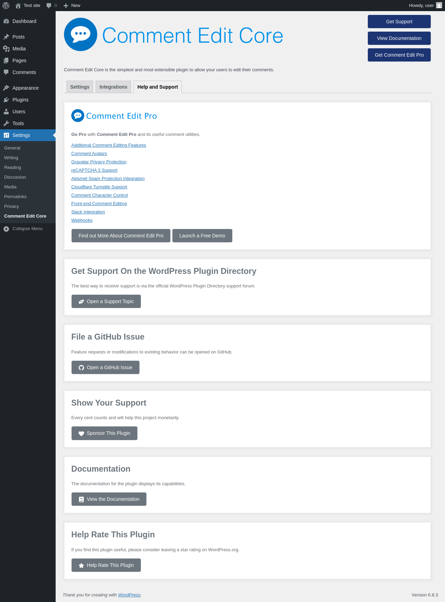Open the comments bubble icon in admin bar
Screen dimensions: 445x602
click(x=49, y=6)
